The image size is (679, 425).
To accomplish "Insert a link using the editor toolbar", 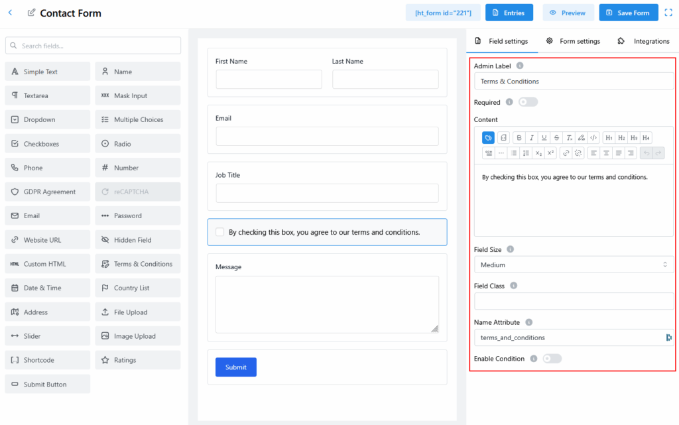I will click(566, 153).
